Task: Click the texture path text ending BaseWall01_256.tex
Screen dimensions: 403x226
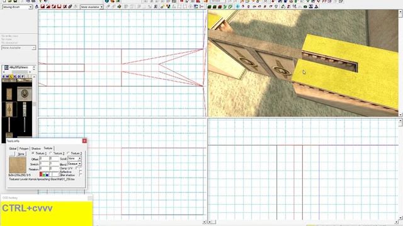Action: (42, 179)
